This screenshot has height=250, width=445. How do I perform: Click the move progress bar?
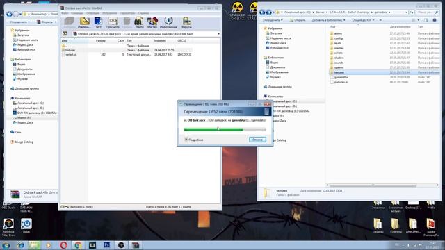tap(225, 130)
